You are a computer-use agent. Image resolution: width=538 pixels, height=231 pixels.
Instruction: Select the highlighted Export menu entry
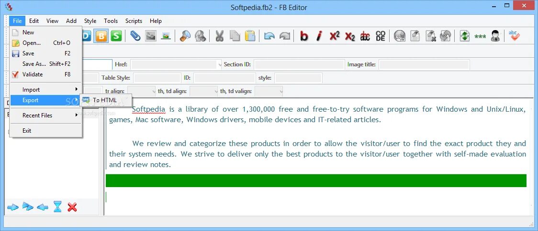pyautogui.click(x=45, y=100)
